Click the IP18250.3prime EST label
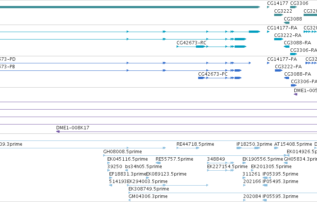 [254, 144]
